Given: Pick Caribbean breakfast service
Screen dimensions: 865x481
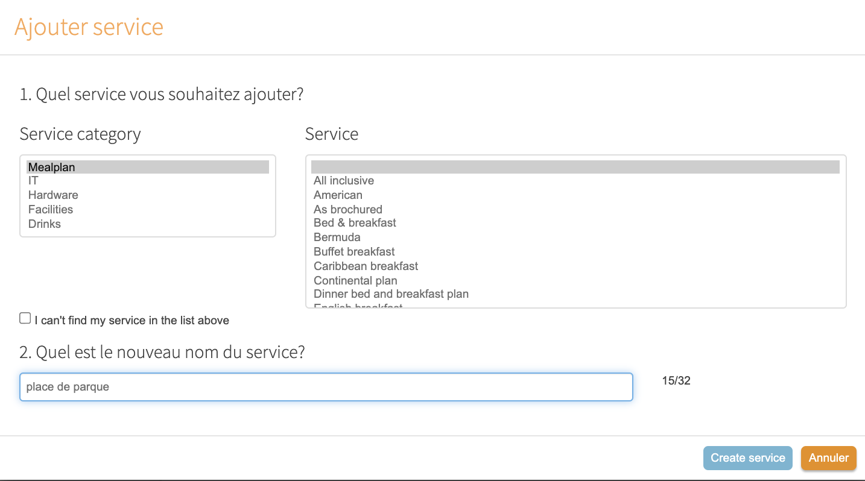Looking at the screenshot, I should tap(366, 266).
